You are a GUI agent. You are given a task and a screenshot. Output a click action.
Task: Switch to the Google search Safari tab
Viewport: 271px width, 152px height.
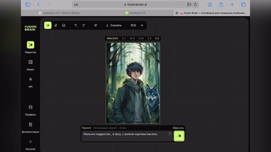[59, 13]
